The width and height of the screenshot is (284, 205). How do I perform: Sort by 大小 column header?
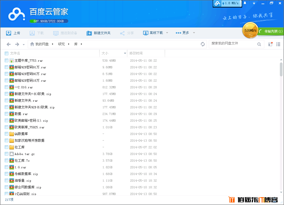[105, 53]
